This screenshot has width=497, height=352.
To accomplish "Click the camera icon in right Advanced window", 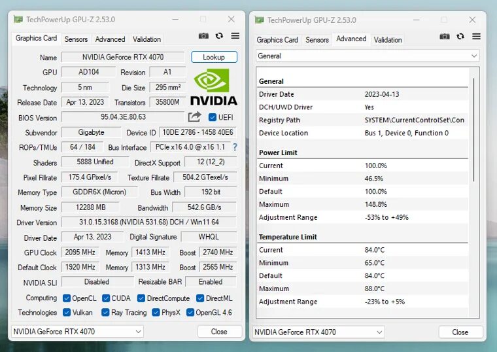I will pyautogui.click(x=445, y=37).
